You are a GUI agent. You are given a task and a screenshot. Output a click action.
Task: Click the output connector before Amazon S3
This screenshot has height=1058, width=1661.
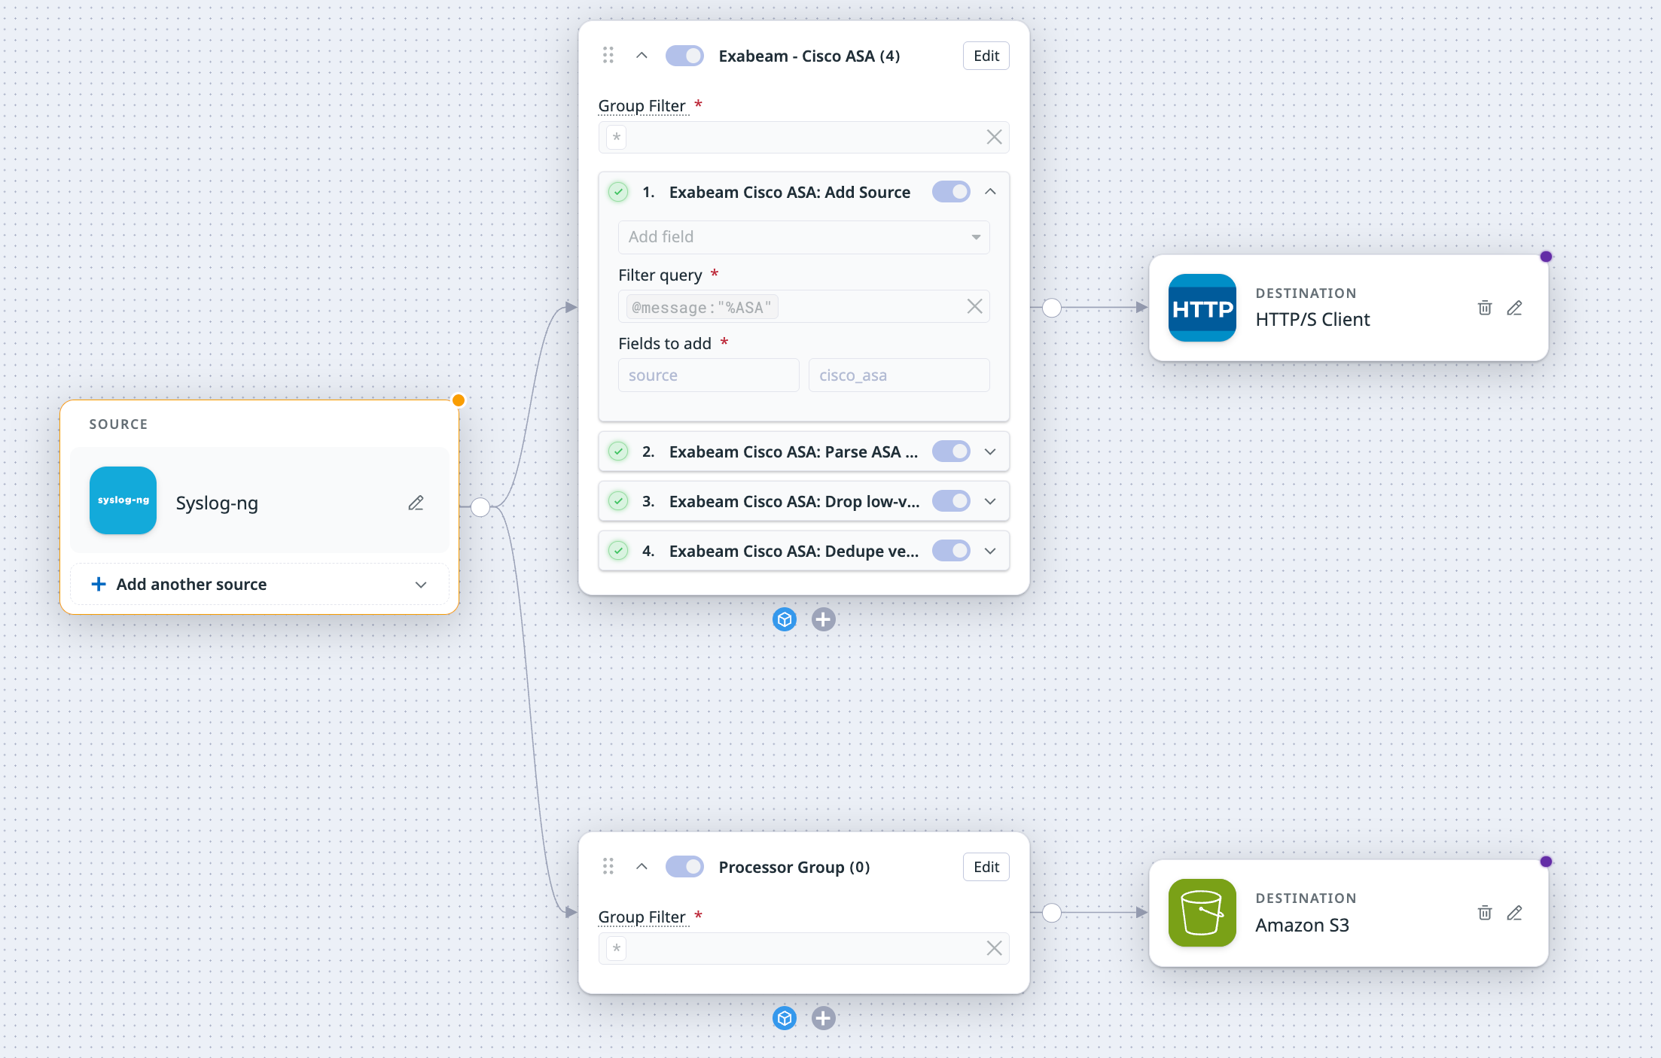(x=1052, y=913)
